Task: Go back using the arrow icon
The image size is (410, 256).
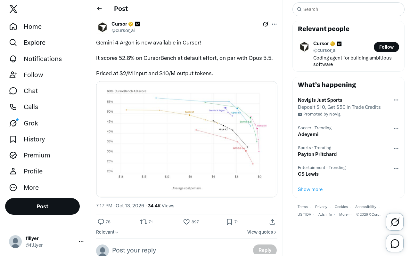Action: 99,9
